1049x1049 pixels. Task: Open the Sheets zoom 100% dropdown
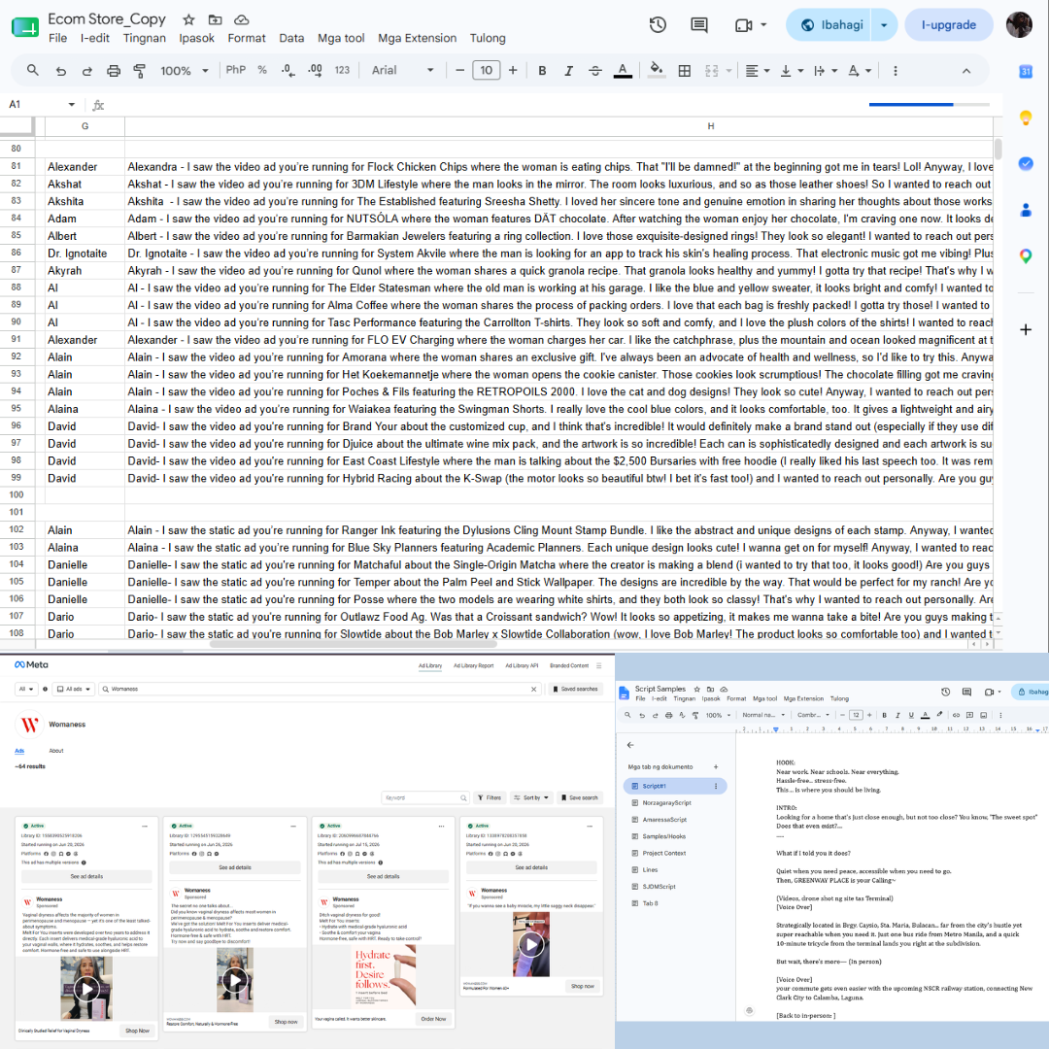tap(184, 70)
